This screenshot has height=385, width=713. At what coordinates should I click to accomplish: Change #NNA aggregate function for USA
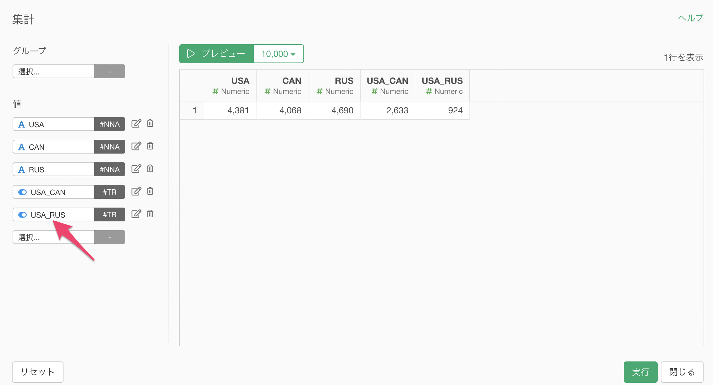coord(110,124)
